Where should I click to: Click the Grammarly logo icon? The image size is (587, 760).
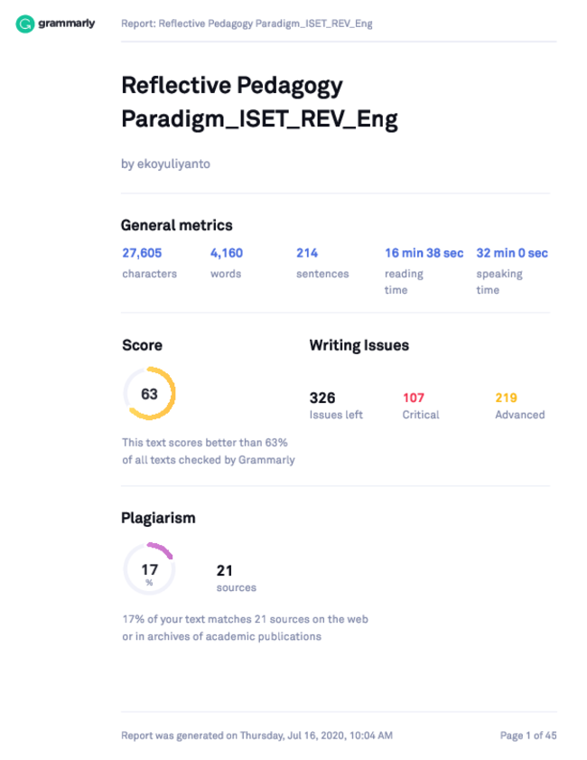24,23
